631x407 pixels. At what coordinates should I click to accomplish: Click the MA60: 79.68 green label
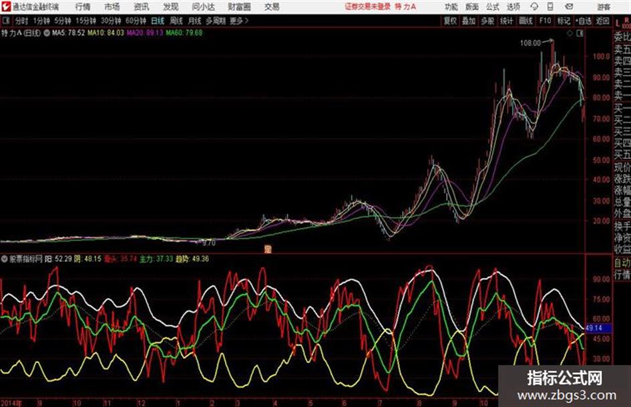184,33
